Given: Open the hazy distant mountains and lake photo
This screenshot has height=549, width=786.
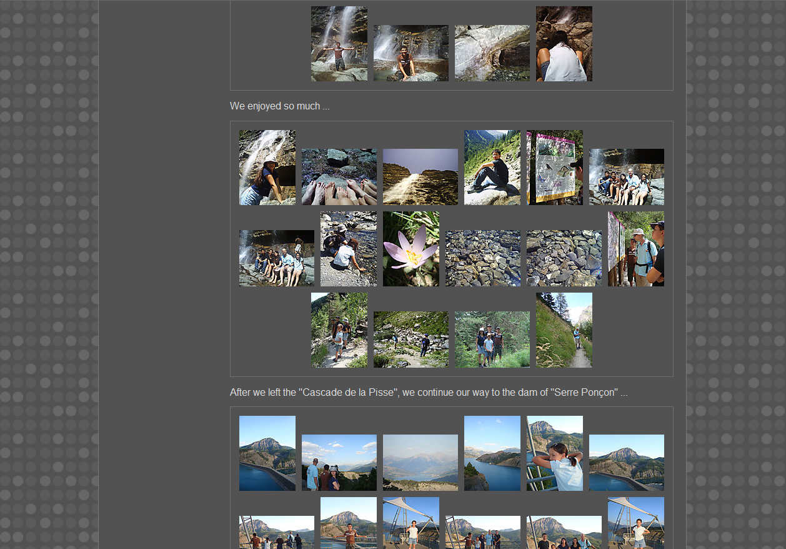Looking at the screenshot, I should [420, 463].
